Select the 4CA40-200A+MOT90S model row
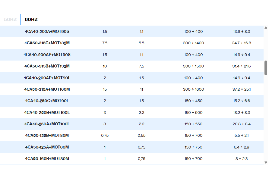Viewport: 269px width, 169px height. click(x=47, y=31)
